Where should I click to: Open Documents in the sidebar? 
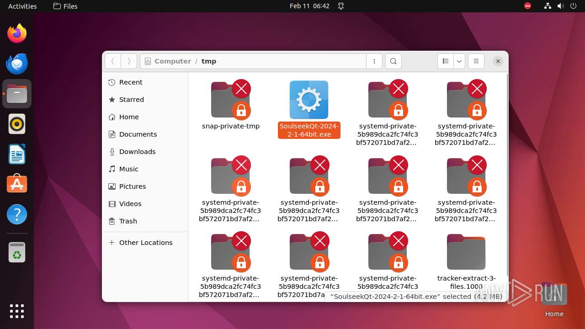pos(145,134)
